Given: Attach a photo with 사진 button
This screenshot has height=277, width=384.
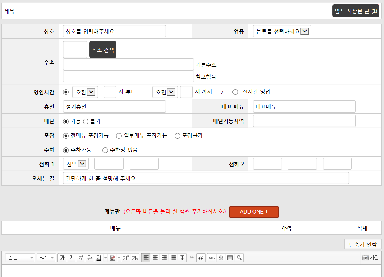Looking at the screenshot, I should point(370,258).
